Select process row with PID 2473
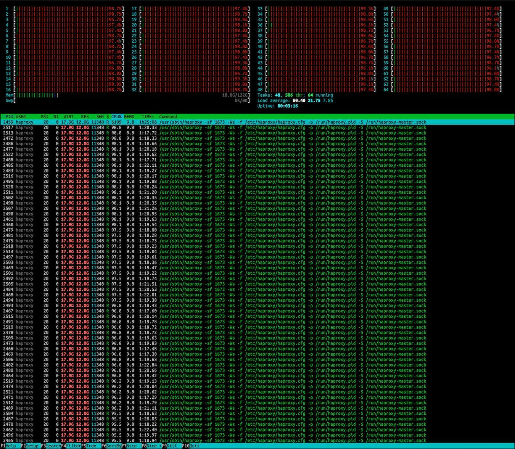This screenshot has width=515, height=449. pyautogui.click(x=257, y=343)
